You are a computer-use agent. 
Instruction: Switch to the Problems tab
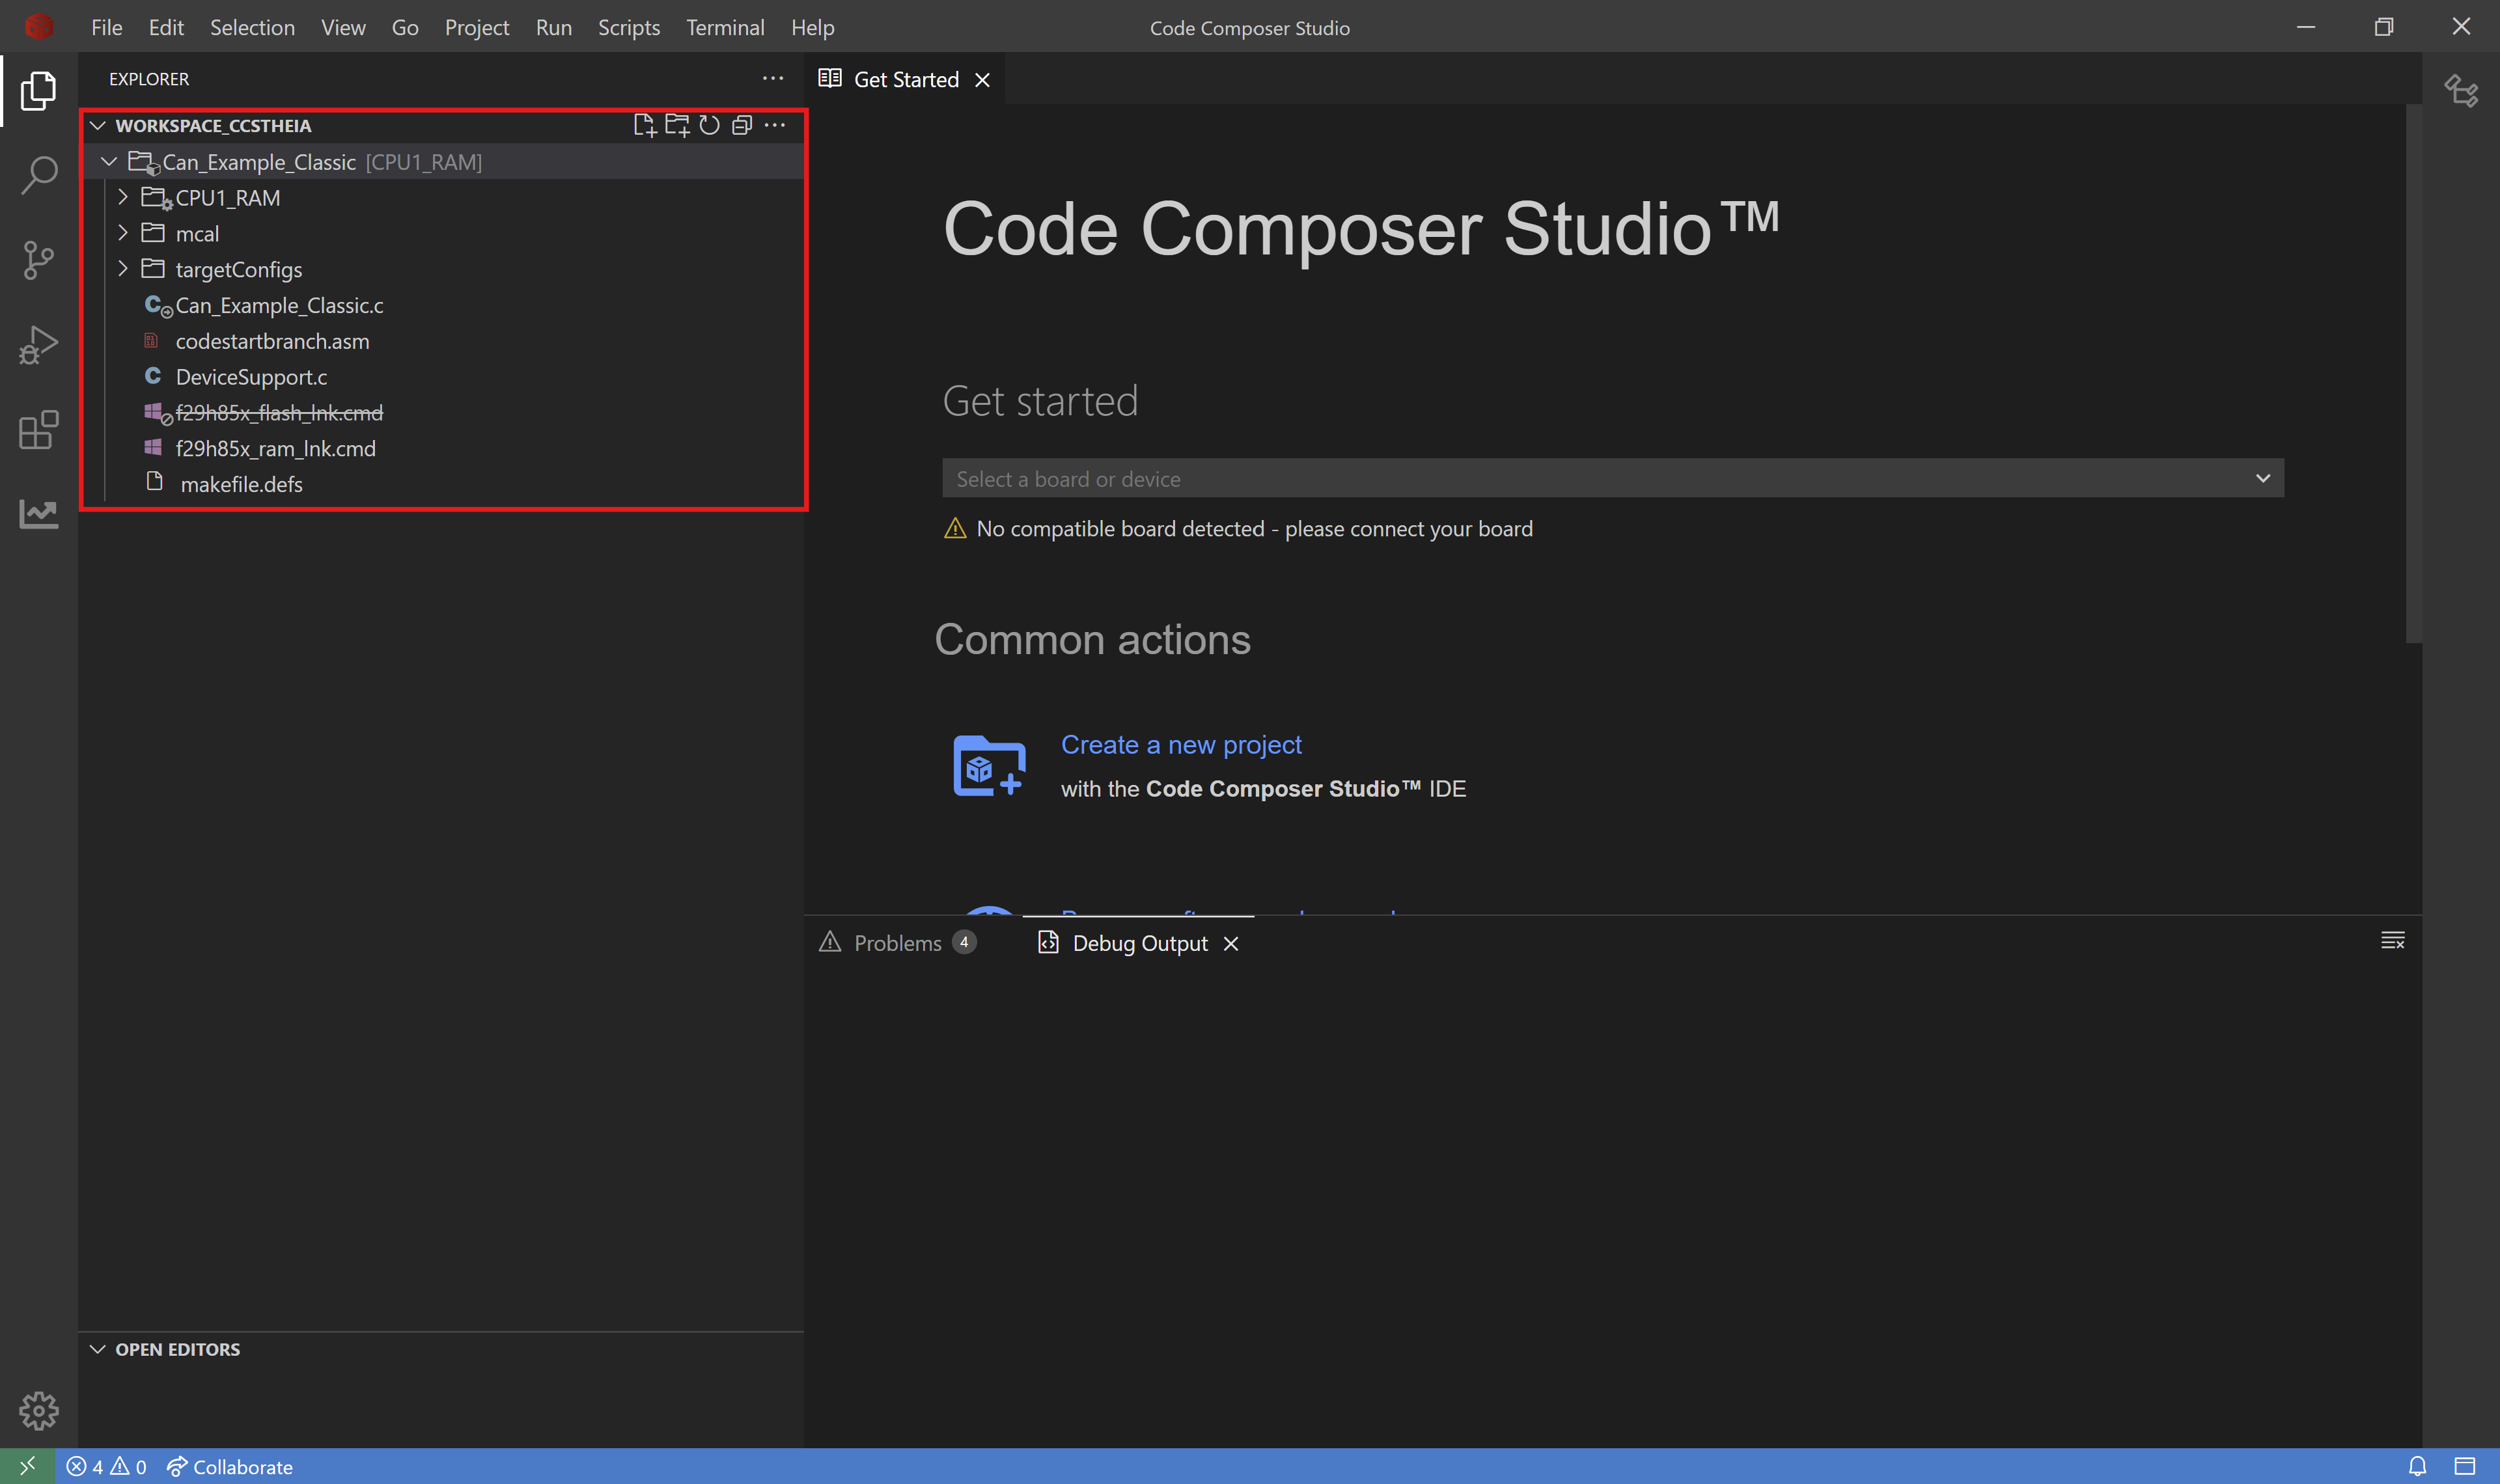(897, 943)
